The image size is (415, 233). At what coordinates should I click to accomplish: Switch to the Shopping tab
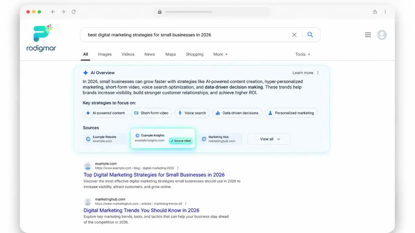(194, 54)
